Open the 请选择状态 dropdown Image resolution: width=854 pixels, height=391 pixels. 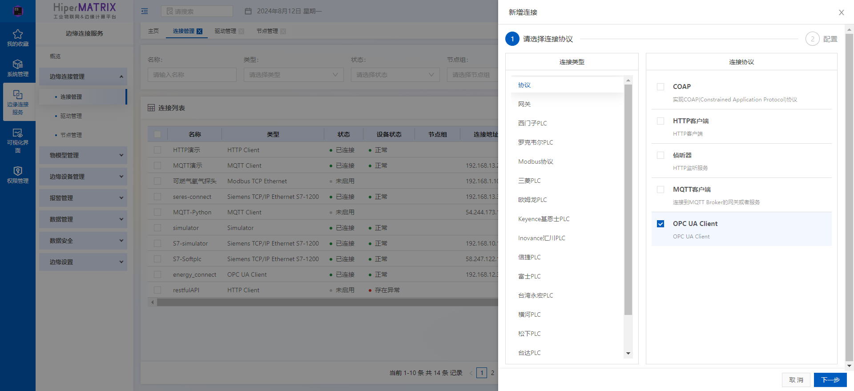(395, 75)
